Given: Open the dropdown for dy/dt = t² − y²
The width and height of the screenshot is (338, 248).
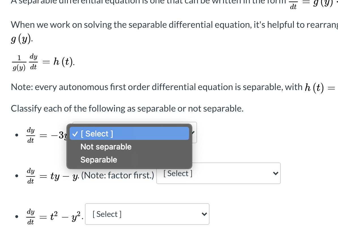Looking at the screenshot, I should tap(147, 214).
